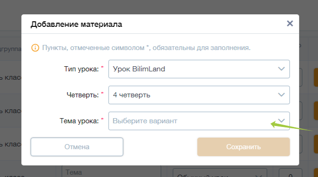This screenshot has width=318, height=177.
Task: Click chevron arrow of Тип урока field
Action: pos(281,69)
